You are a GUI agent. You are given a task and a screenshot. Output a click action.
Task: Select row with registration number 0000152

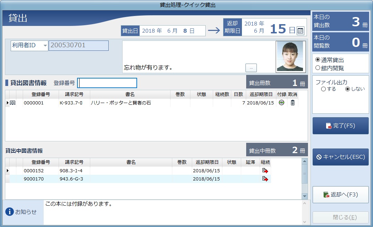(x=138, y=171)
